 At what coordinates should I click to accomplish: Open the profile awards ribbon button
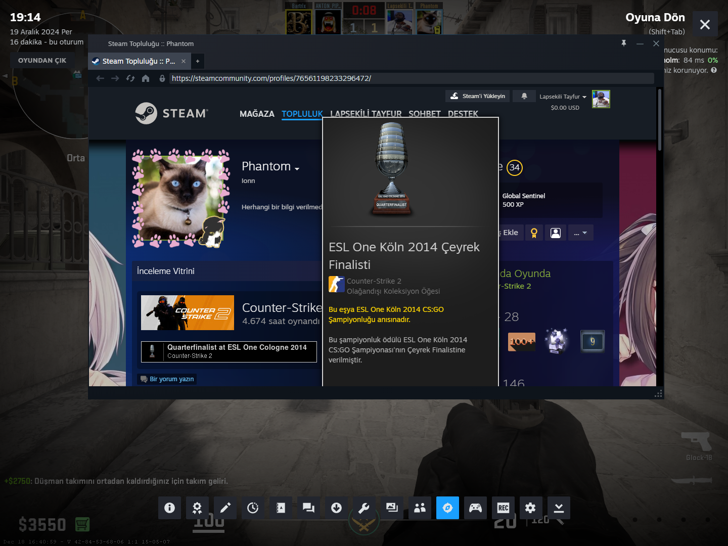click(534, 233)
